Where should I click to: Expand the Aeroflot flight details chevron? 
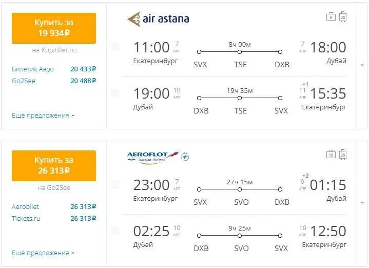coord(362,203)
